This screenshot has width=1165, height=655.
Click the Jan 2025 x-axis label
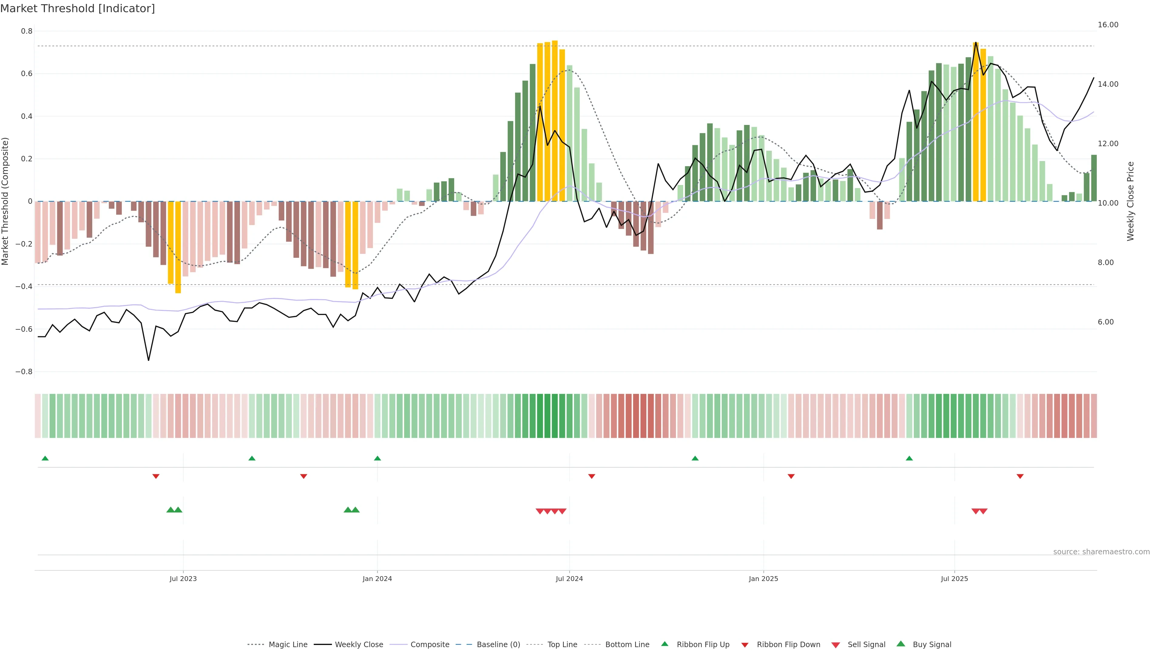[x=763, y=579]
